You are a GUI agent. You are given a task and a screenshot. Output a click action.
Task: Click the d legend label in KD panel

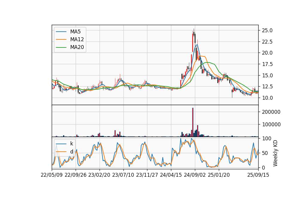(71, 152)
